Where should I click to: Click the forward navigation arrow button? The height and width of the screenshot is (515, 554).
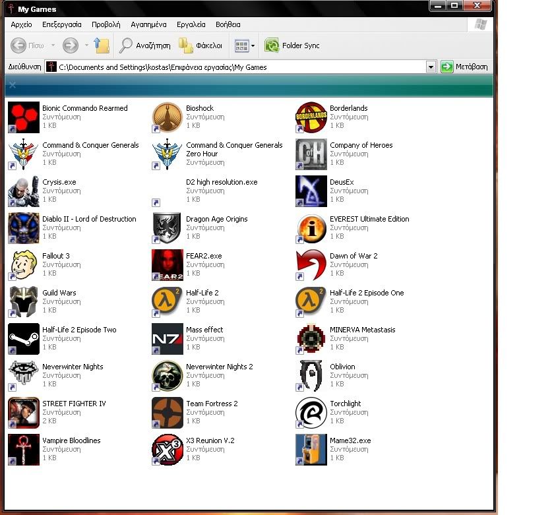pos(71,45)
